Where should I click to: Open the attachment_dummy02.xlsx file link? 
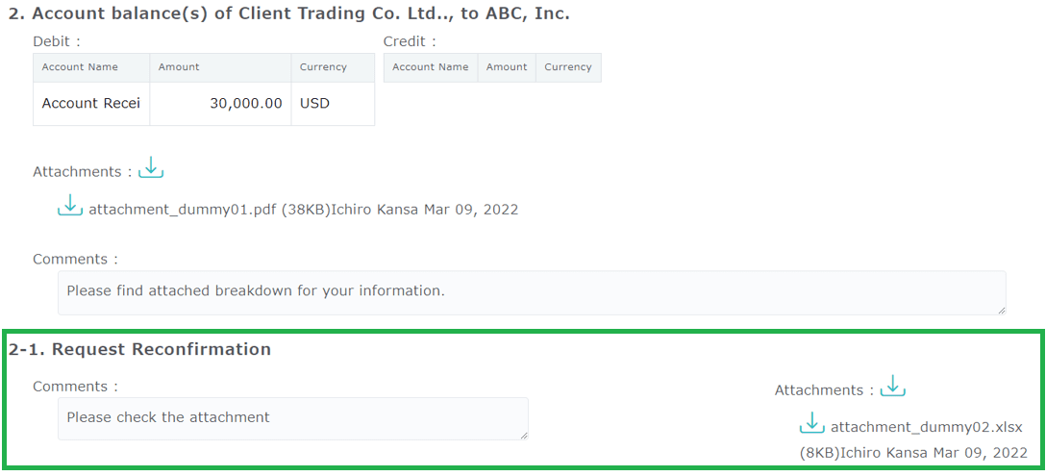926,427
